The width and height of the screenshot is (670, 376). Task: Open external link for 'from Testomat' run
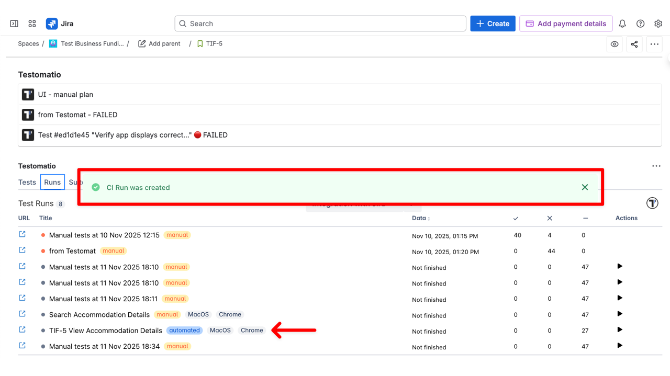[x=23, y=250]
